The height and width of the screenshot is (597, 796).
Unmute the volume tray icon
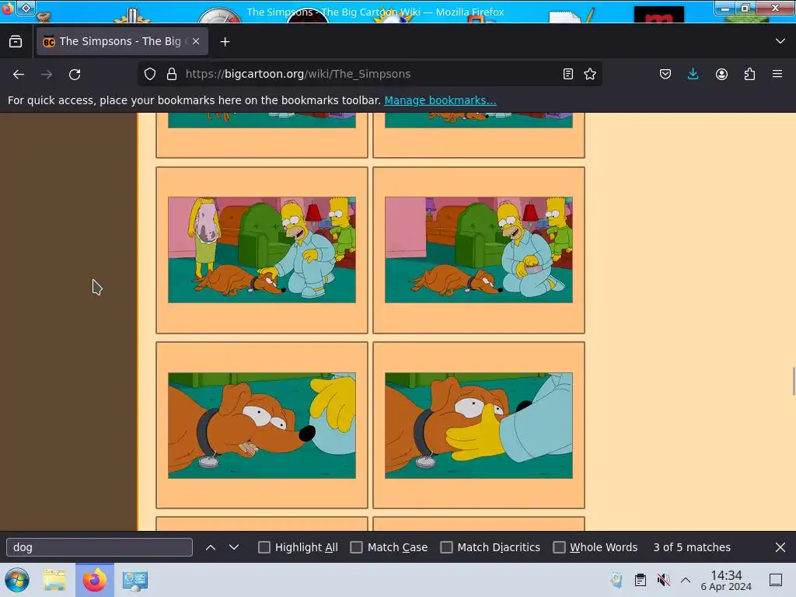coord(663,580)
